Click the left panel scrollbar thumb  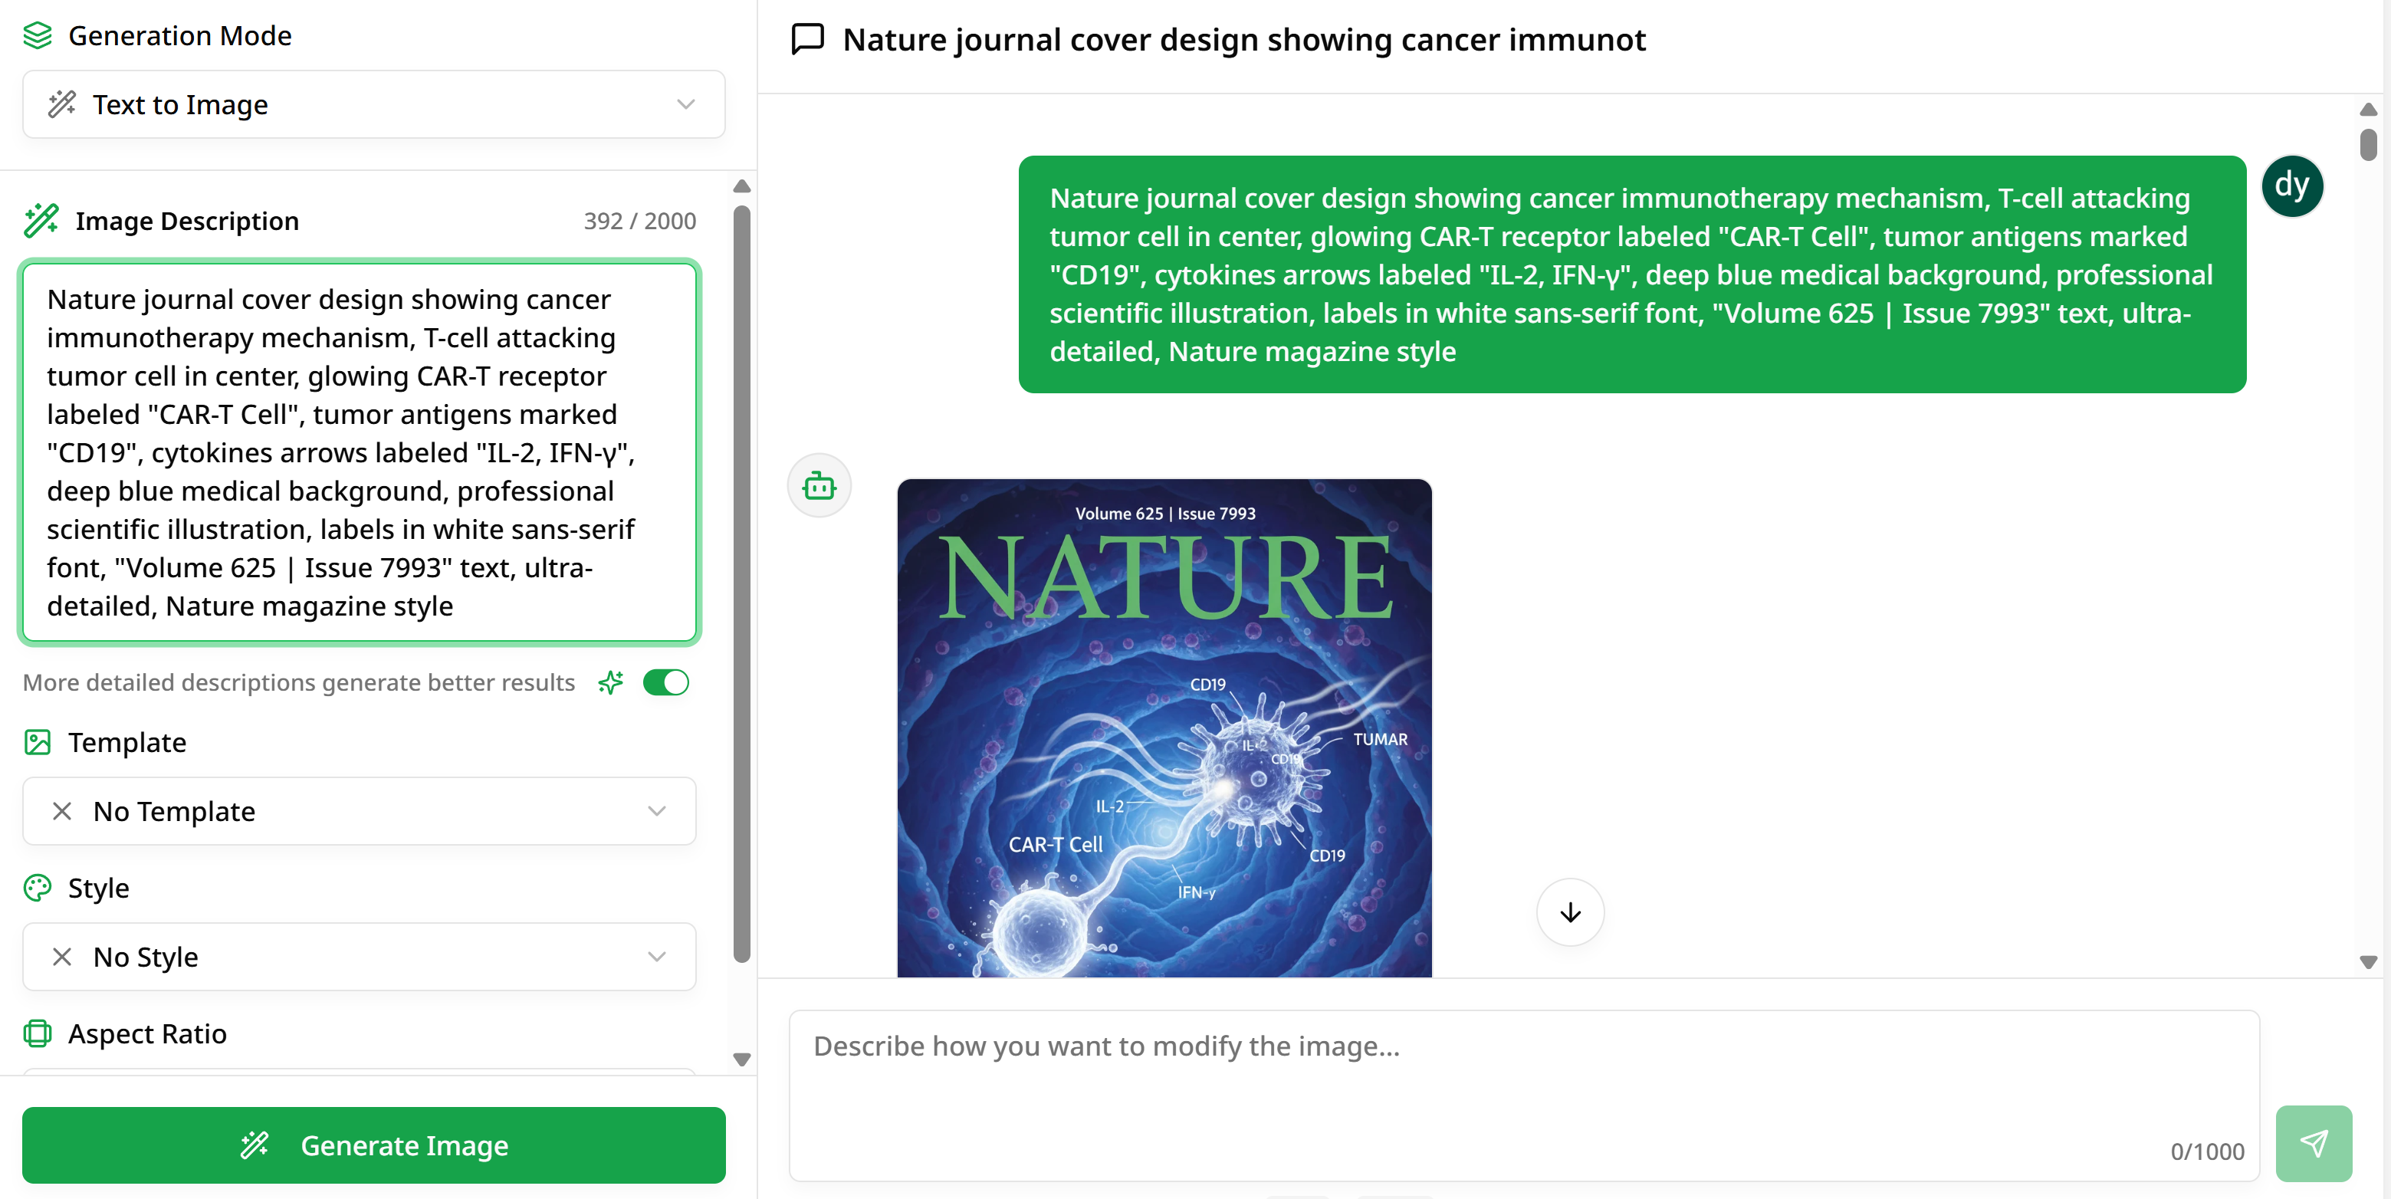(x=741, y=585)
